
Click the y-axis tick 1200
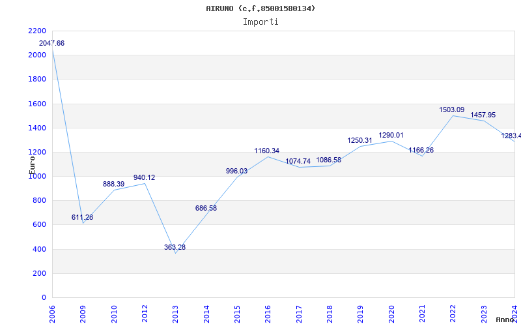click(x=37, y=153)
